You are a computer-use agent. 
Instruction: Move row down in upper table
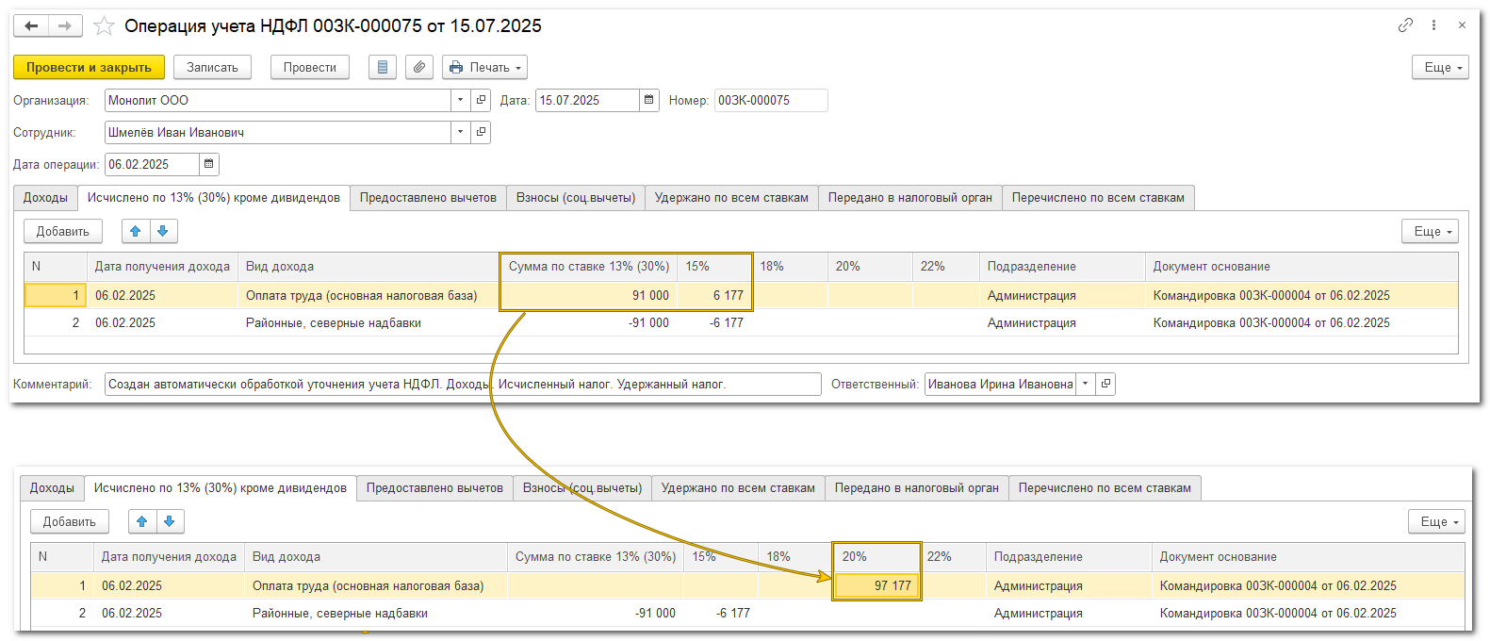pos(163,231)
